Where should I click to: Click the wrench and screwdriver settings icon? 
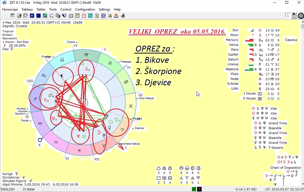(x=110, y=16)
